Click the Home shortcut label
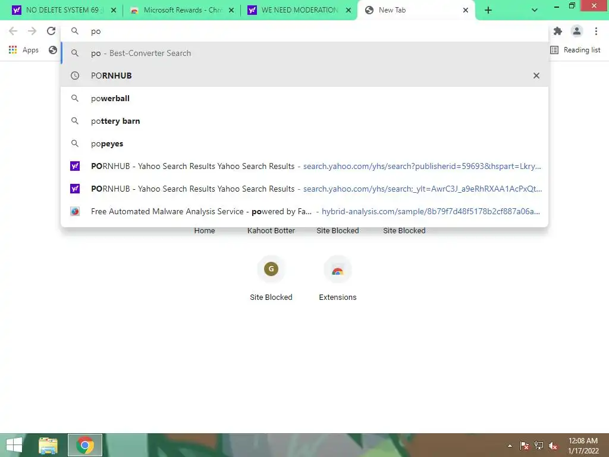The image size is (609, 457). 205,230
